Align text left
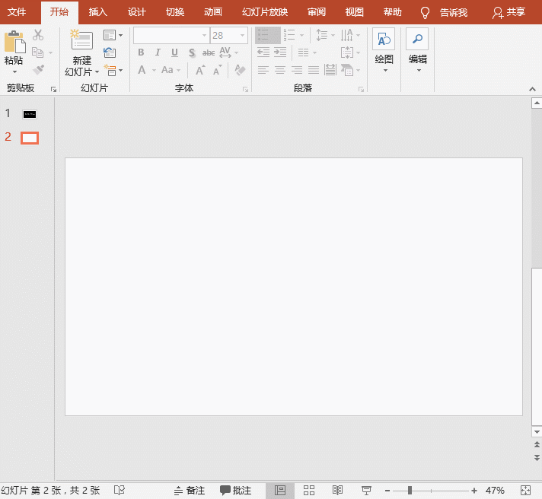The width and height of the screenshot is (542, 499). tap(263, 70)
